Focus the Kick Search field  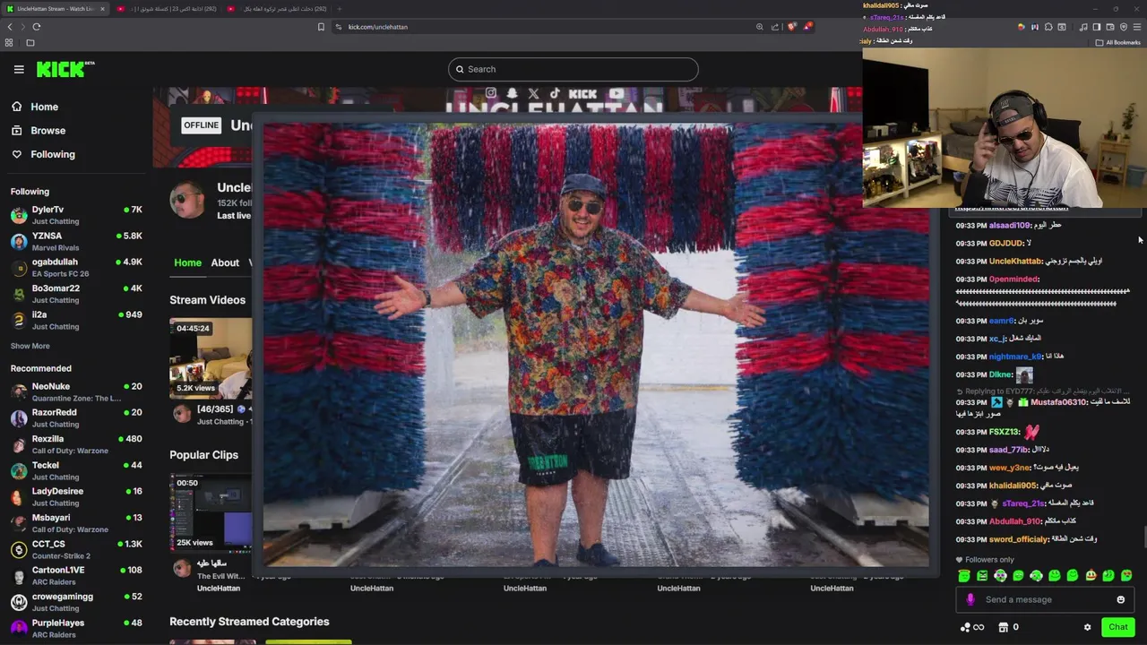click(573, 69)
